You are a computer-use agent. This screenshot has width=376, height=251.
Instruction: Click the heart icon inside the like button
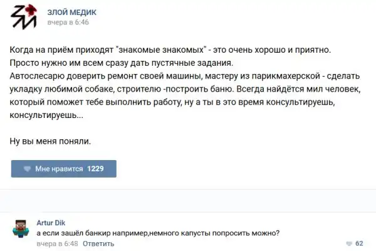(27, 169)
